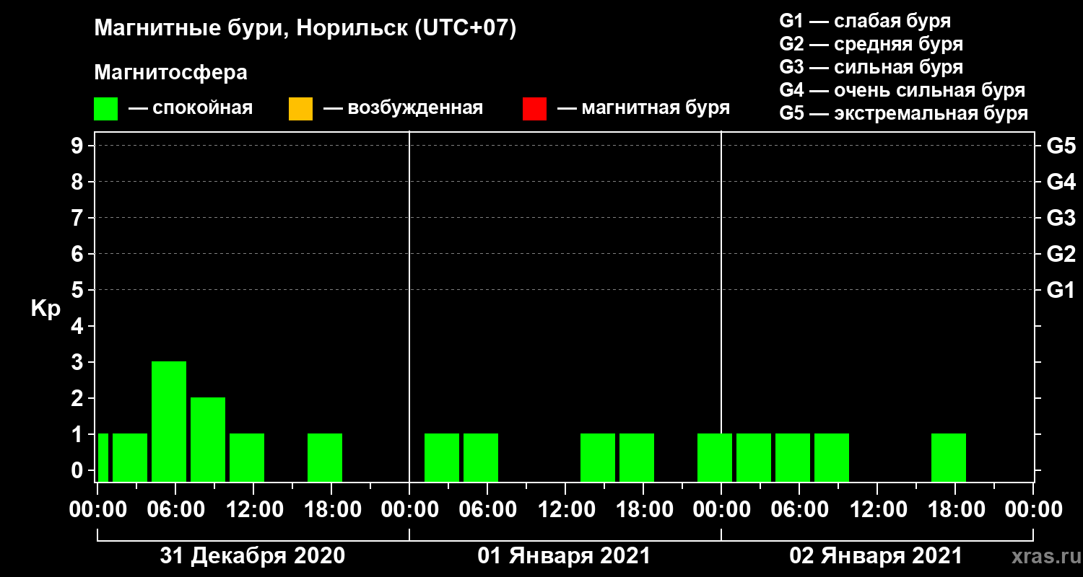Screen dimensions: 1083x577
Task: Click the red 'магнитная буря' legend swatch
Action: tap(534, 109)
